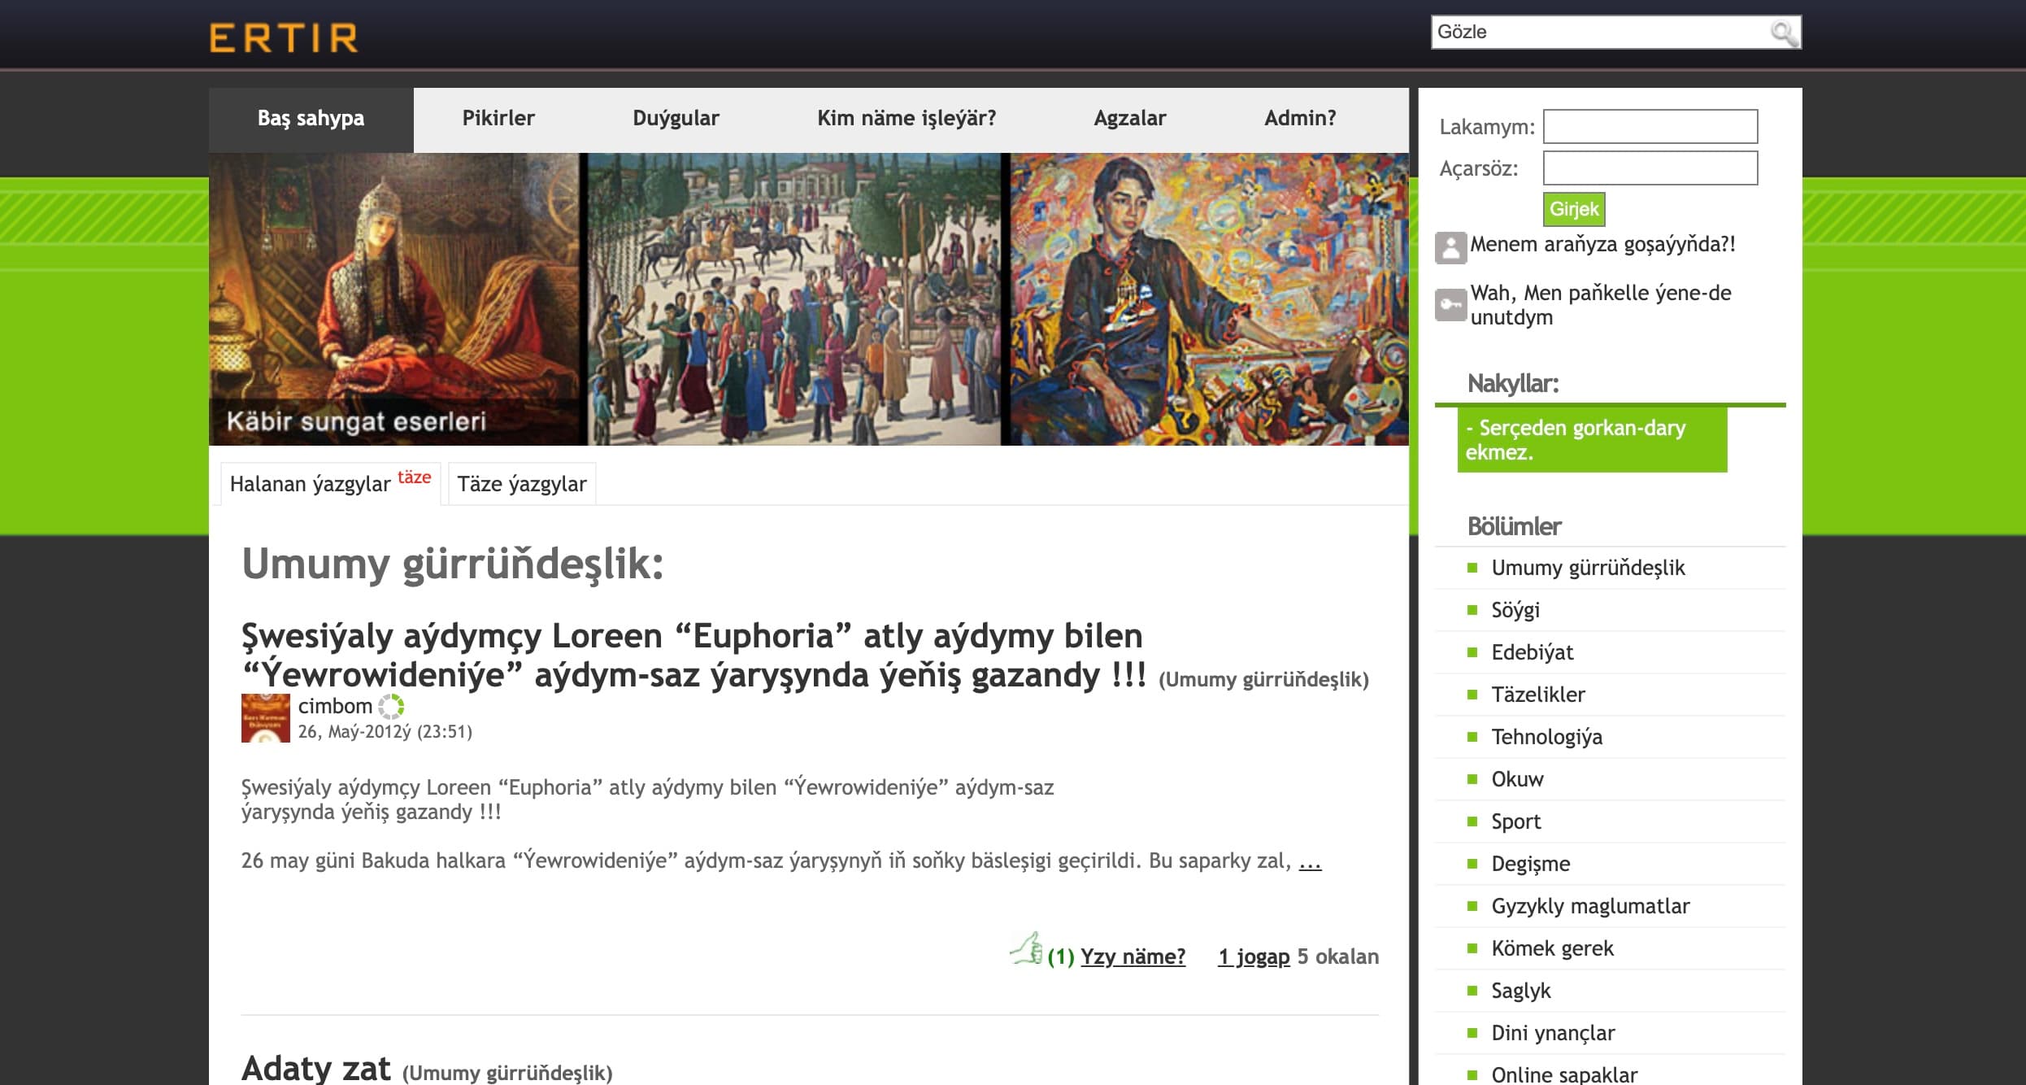
Task: Switch to Täze ýazgylar tab
Action: (522, 484)
